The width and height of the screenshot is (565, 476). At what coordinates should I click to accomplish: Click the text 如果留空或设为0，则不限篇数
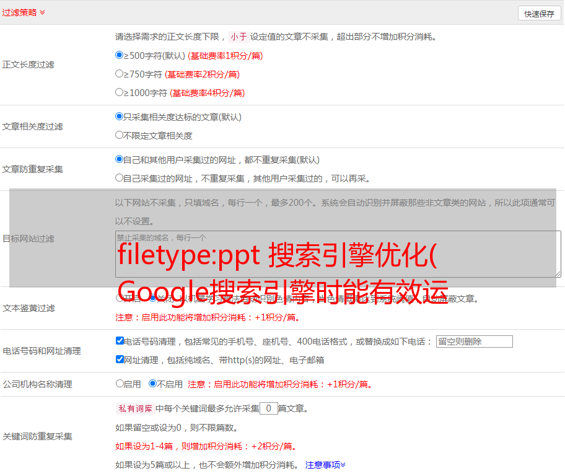coord(177,428)
